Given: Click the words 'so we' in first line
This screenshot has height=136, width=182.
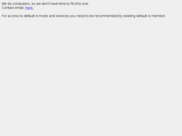Looking at the screenshot, I should pos(36,4).
